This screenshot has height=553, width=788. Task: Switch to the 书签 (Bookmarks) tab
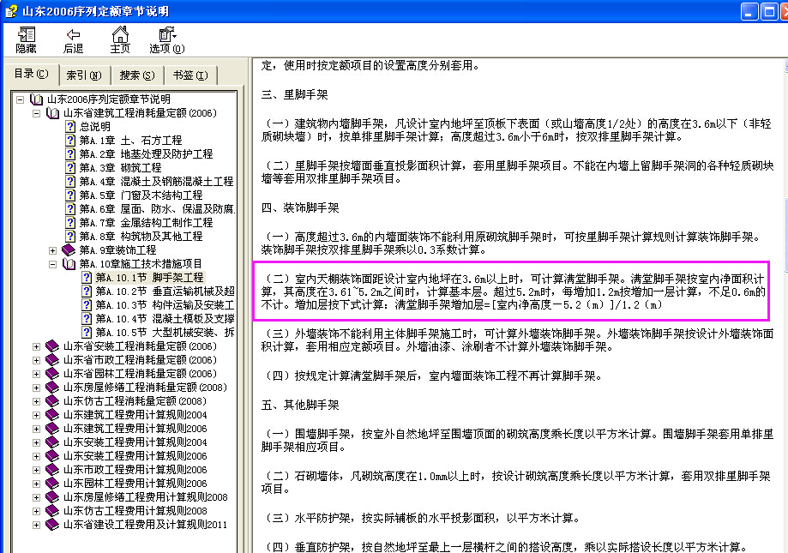click(x=190, y=75)
